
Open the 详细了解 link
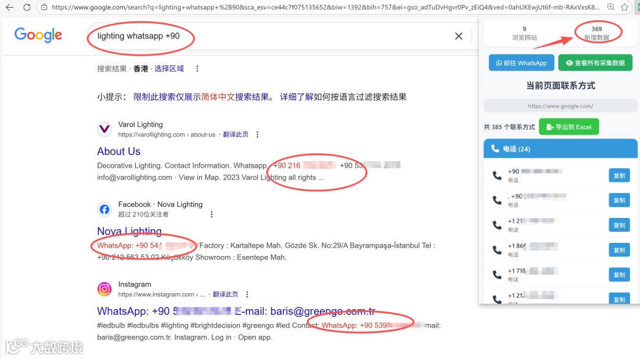(296, 97)
